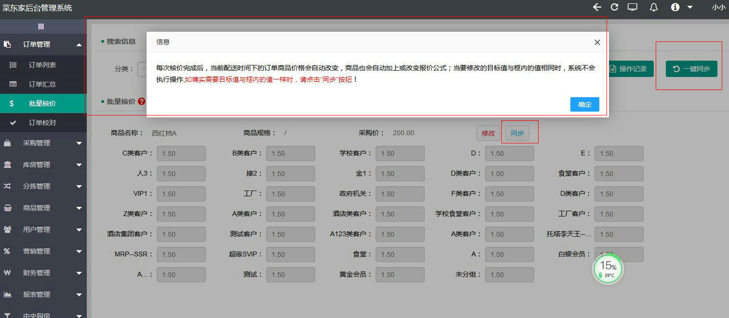Click the refresh icon in the top bar
729x318 pixels.
[614, 7]
